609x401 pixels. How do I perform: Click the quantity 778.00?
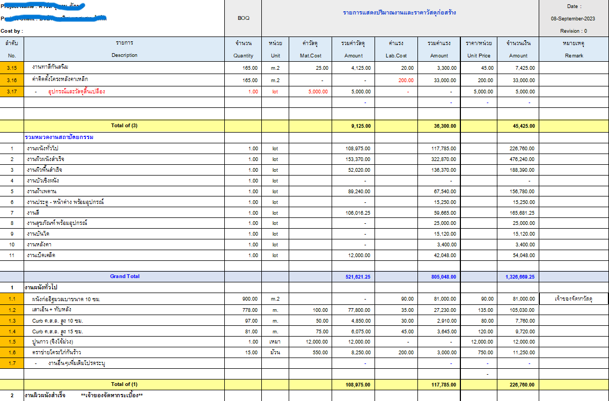250,310
